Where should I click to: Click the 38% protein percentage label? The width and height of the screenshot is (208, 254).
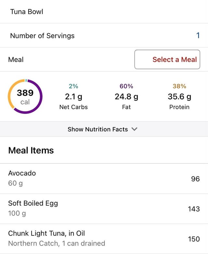[179, 86]
